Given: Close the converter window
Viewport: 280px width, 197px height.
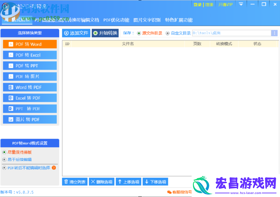Looking at the screenshot, I should pos(275,4).
